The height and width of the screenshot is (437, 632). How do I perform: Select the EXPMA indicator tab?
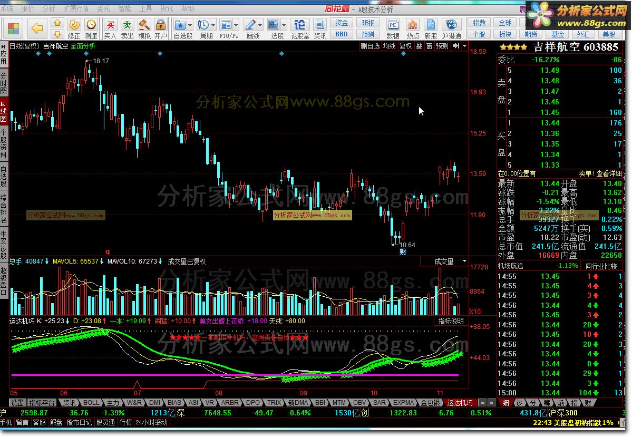point(403,402)
